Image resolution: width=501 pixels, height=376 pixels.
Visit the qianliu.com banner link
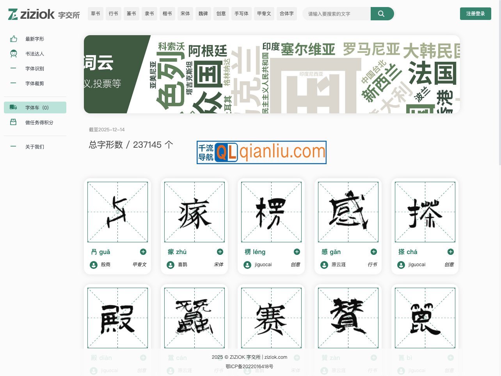[x=261, y=152]
